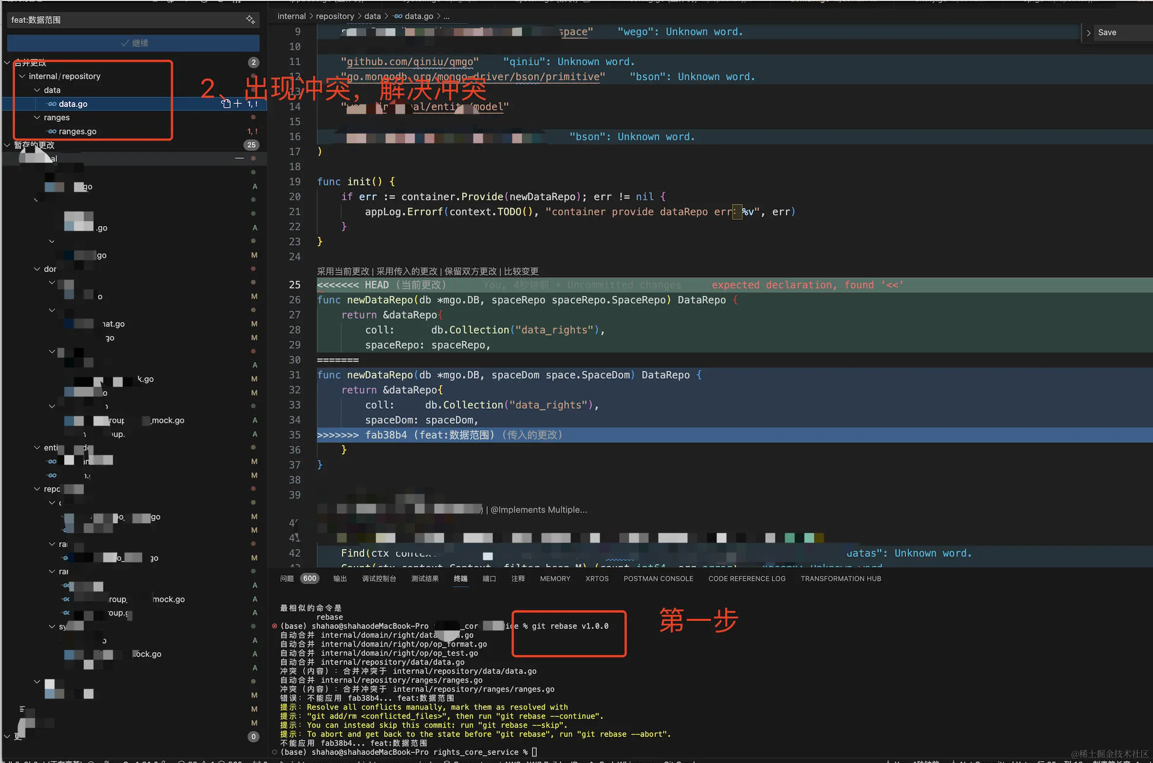Collapse the ranges folder
This screenshot has width=1153, height=763.
37,117
